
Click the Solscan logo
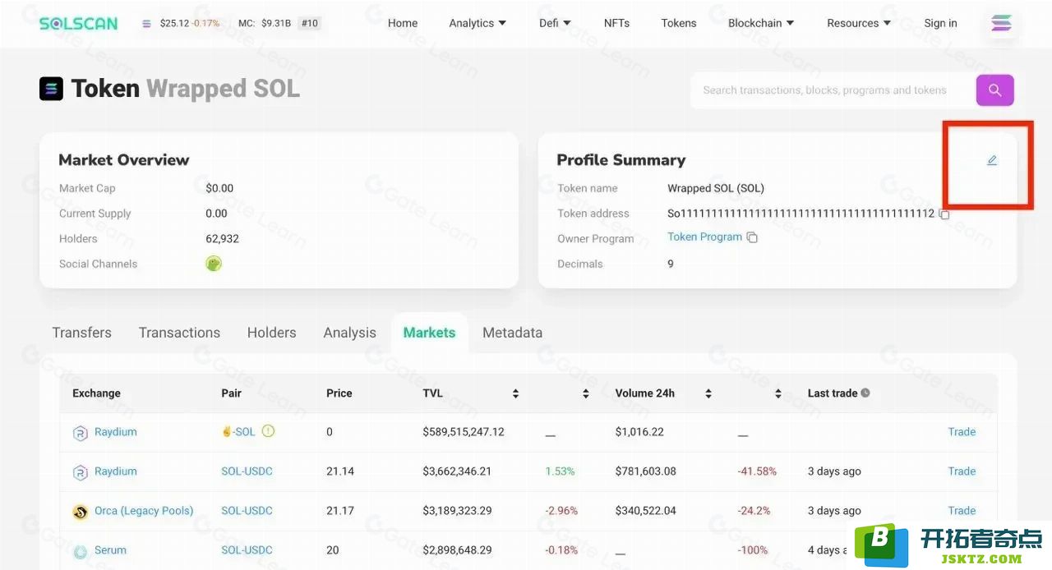point(78,23)
